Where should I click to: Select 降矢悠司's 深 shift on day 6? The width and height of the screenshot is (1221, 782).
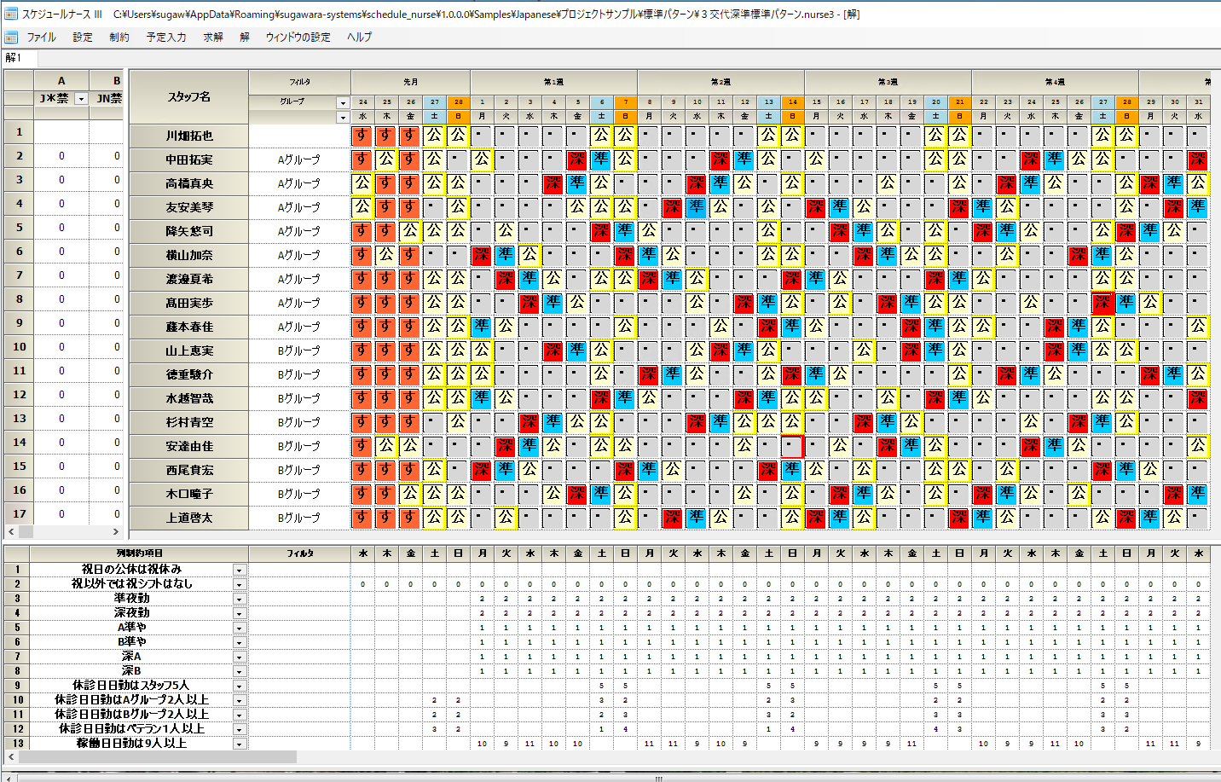(601, 231)
